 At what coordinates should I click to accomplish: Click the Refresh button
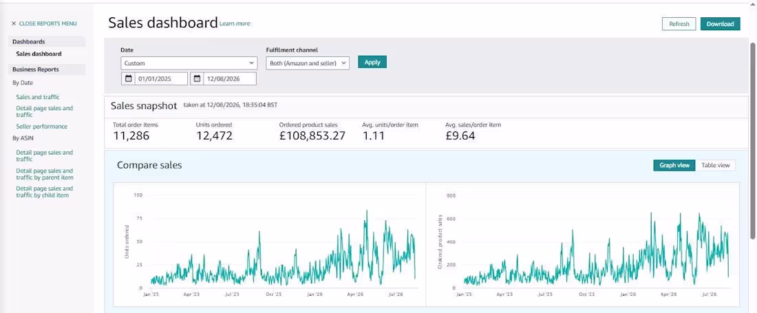coord(679,24)
